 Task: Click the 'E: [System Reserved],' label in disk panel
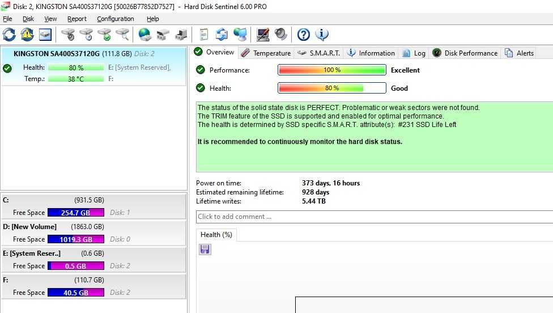pos(139,67)
